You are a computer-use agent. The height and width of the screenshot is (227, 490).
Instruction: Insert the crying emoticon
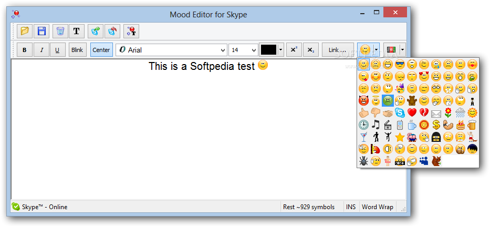coord(436,65)
